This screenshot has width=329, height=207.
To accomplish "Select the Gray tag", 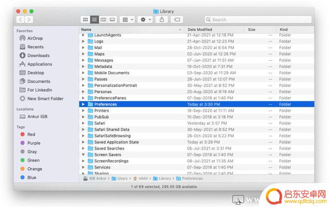I will (x=28, y=152).
